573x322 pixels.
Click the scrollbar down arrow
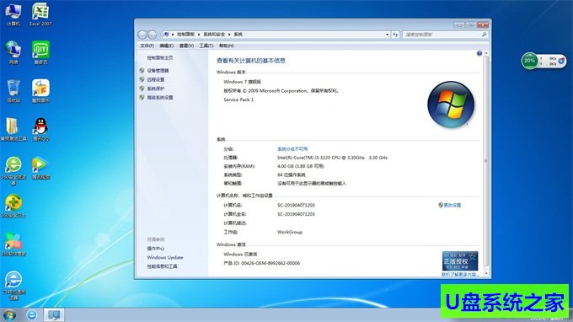pos(486,273)
